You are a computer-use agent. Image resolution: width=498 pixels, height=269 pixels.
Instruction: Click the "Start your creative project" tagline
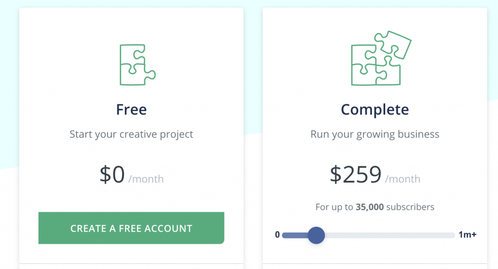(x=131, y=134)
